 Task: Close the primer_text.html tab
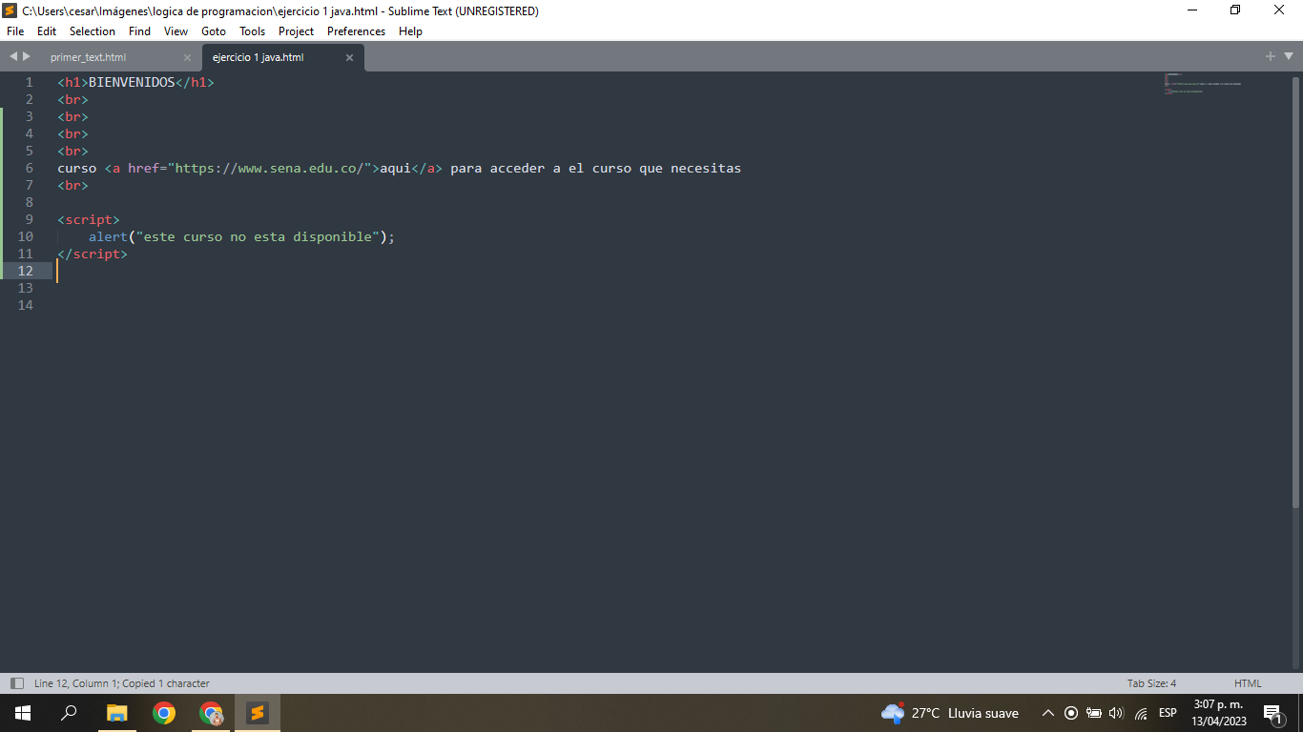pyautogui.click(x=187, y=57)
